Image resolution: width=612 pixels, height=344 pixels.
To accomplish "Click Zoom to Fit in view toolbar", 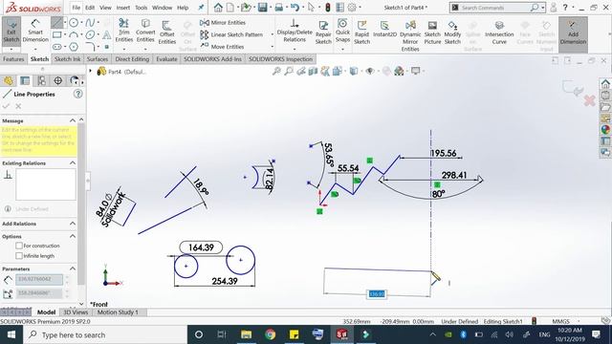I will pos(276,71).
